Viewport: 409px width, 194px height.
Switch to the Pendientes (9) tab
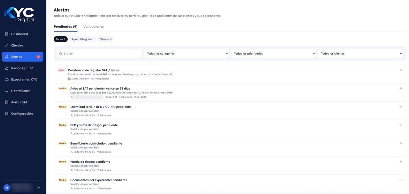pos(66,26)
